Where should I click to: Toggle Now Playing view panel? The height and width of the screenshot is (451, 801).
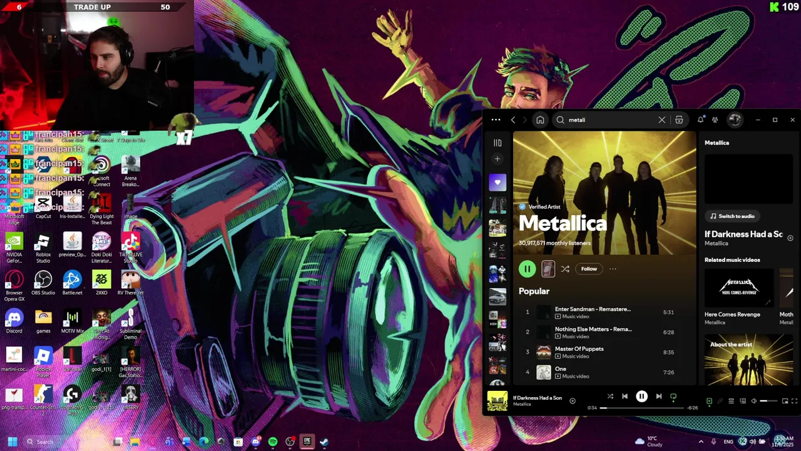pyautogui.click(x=709, y=401)
